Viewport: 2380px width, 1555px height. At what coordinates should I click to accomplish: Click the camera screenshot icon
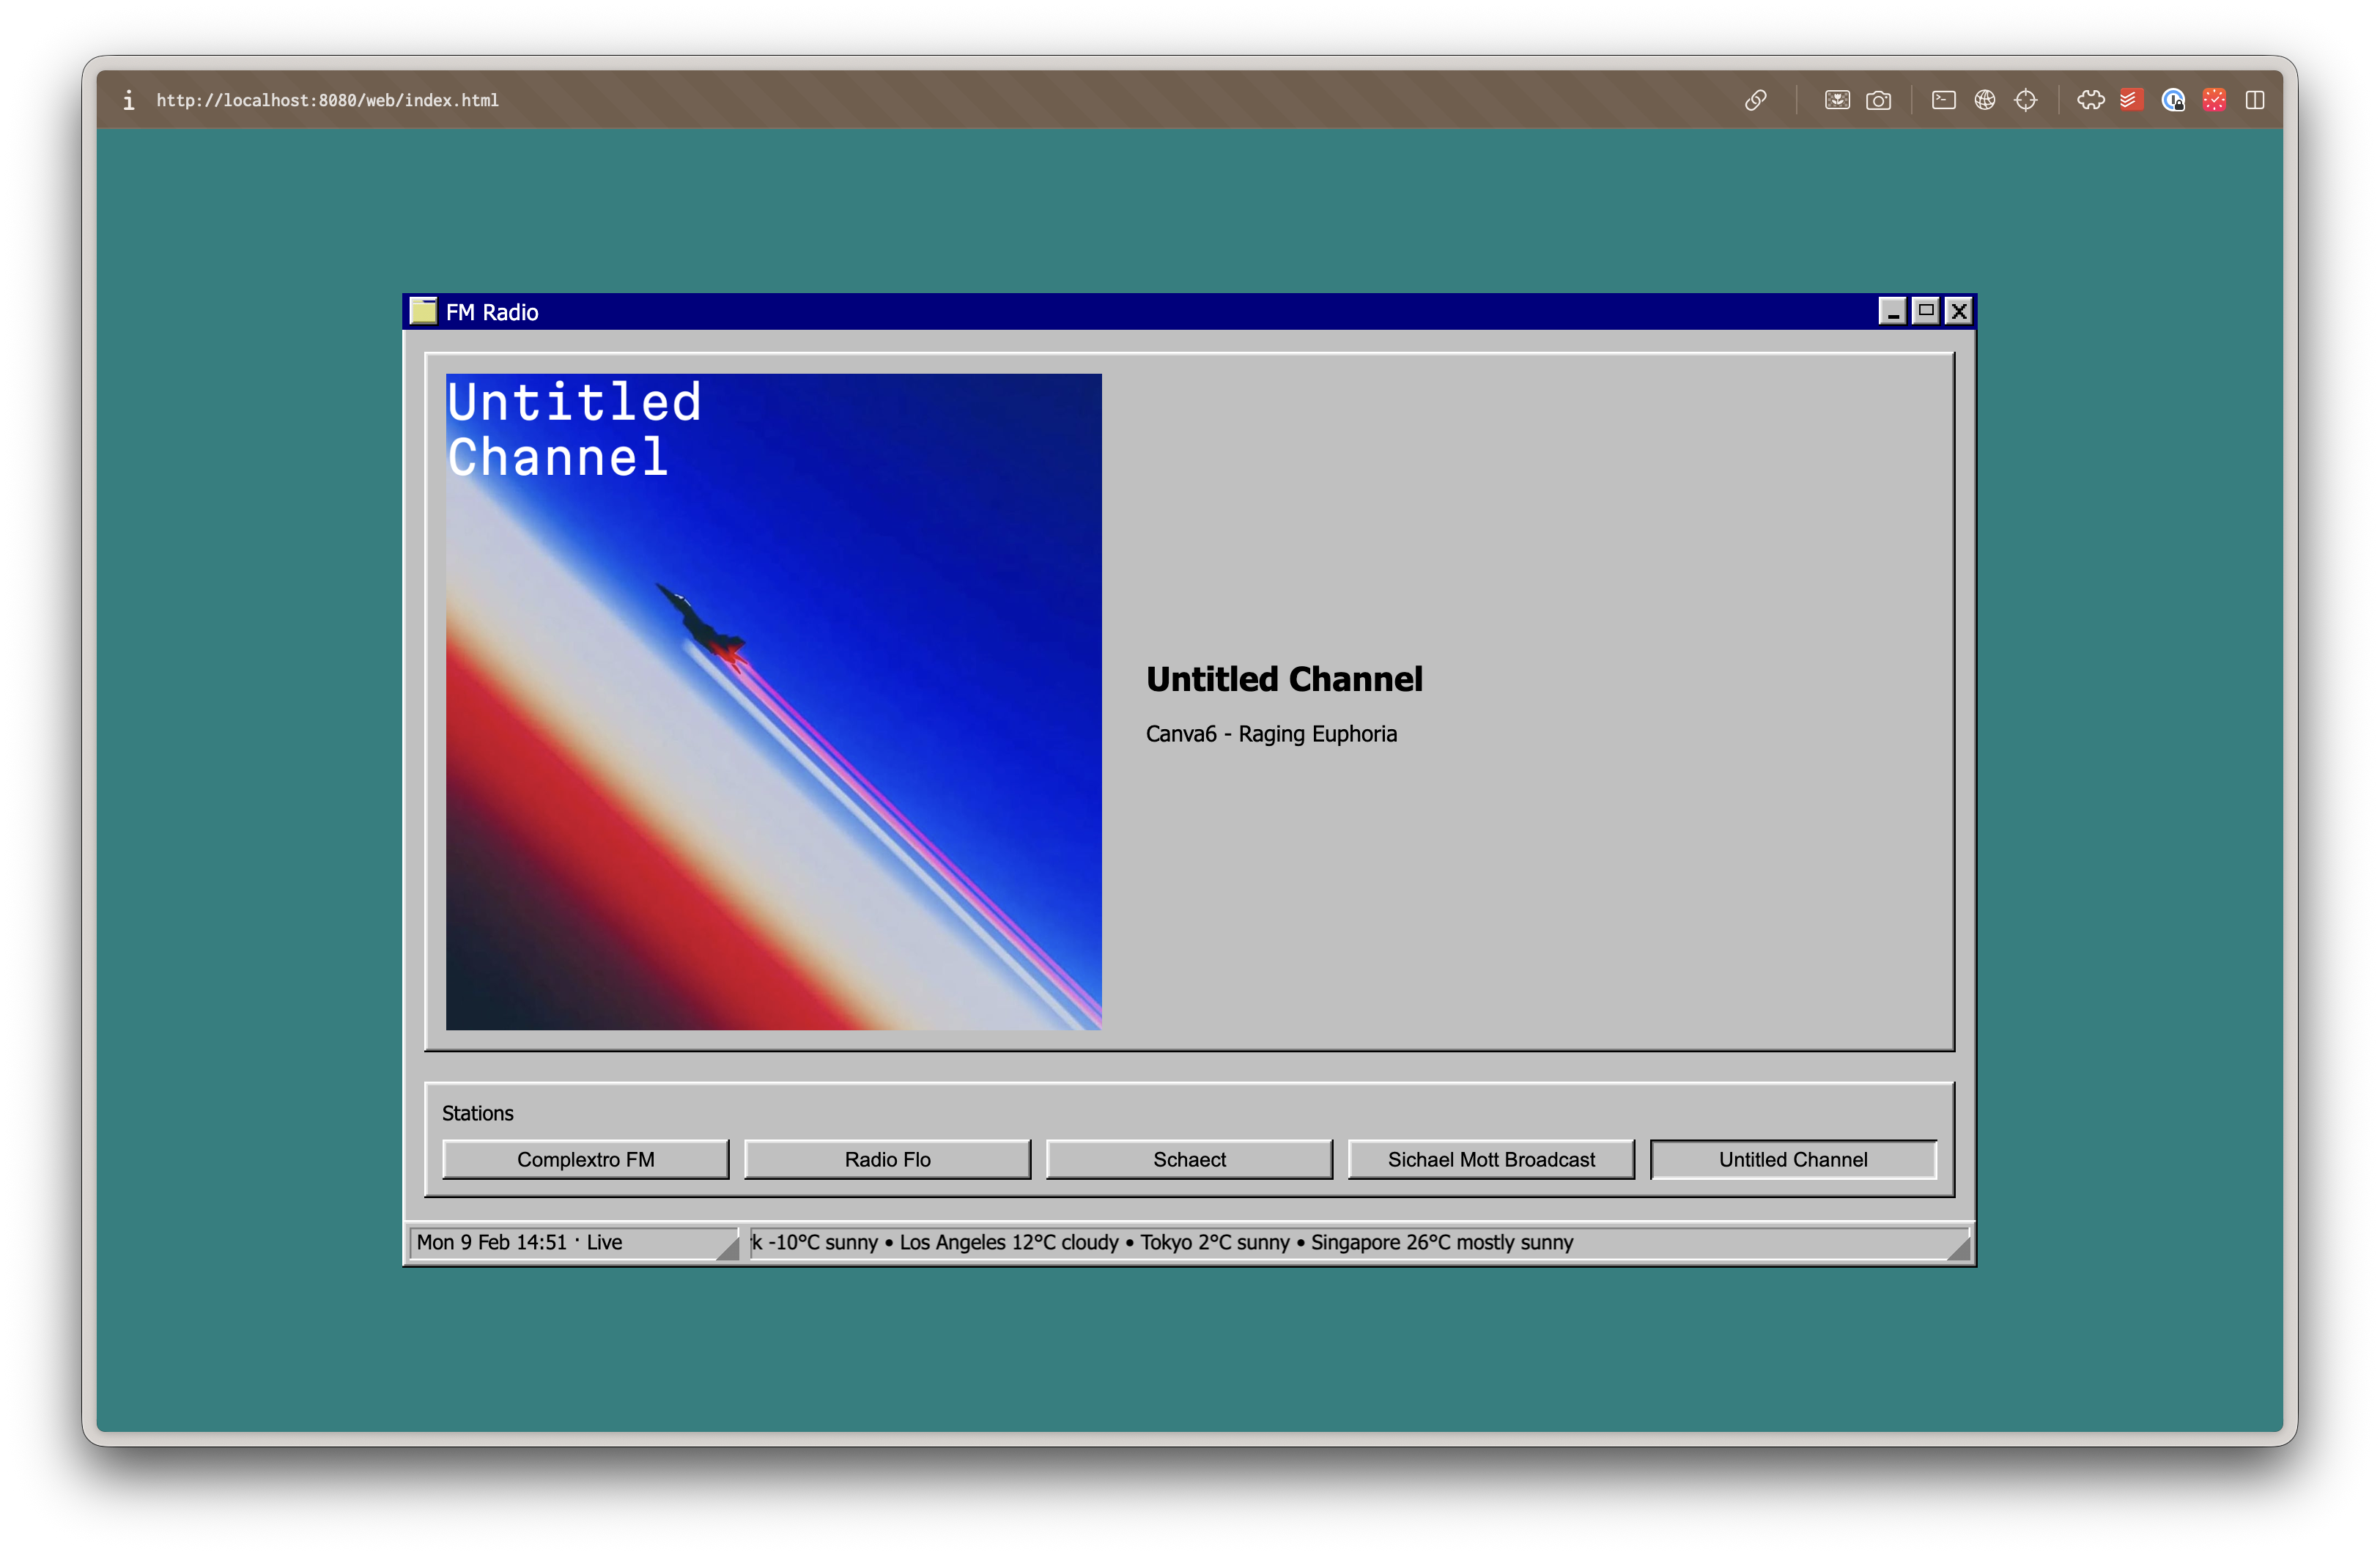tap(1878, 100)
